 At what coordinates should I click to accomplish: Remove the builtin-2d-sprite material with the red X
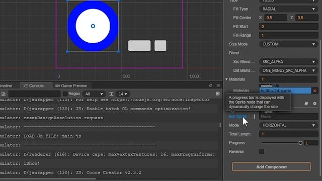(314, 90)
